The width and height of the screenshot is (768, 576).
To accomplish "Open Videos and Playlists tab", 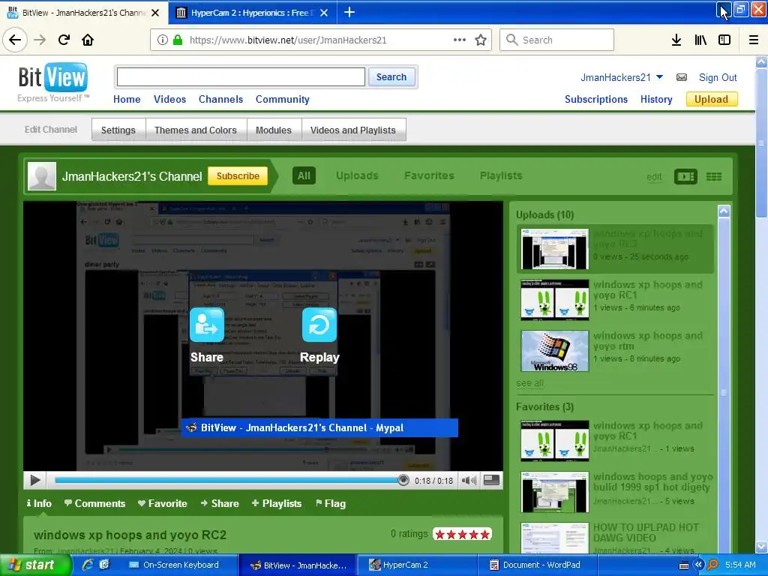I will click(353, 130).
